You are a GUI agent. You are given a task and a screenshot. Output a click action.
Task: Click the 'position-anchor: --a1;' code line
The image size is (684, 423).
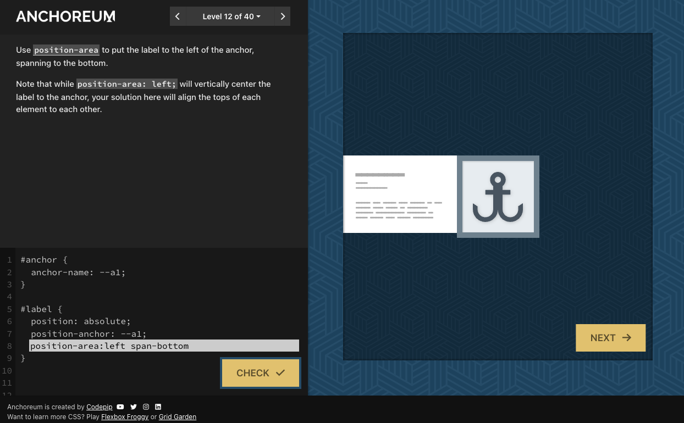tap(89, 334)
